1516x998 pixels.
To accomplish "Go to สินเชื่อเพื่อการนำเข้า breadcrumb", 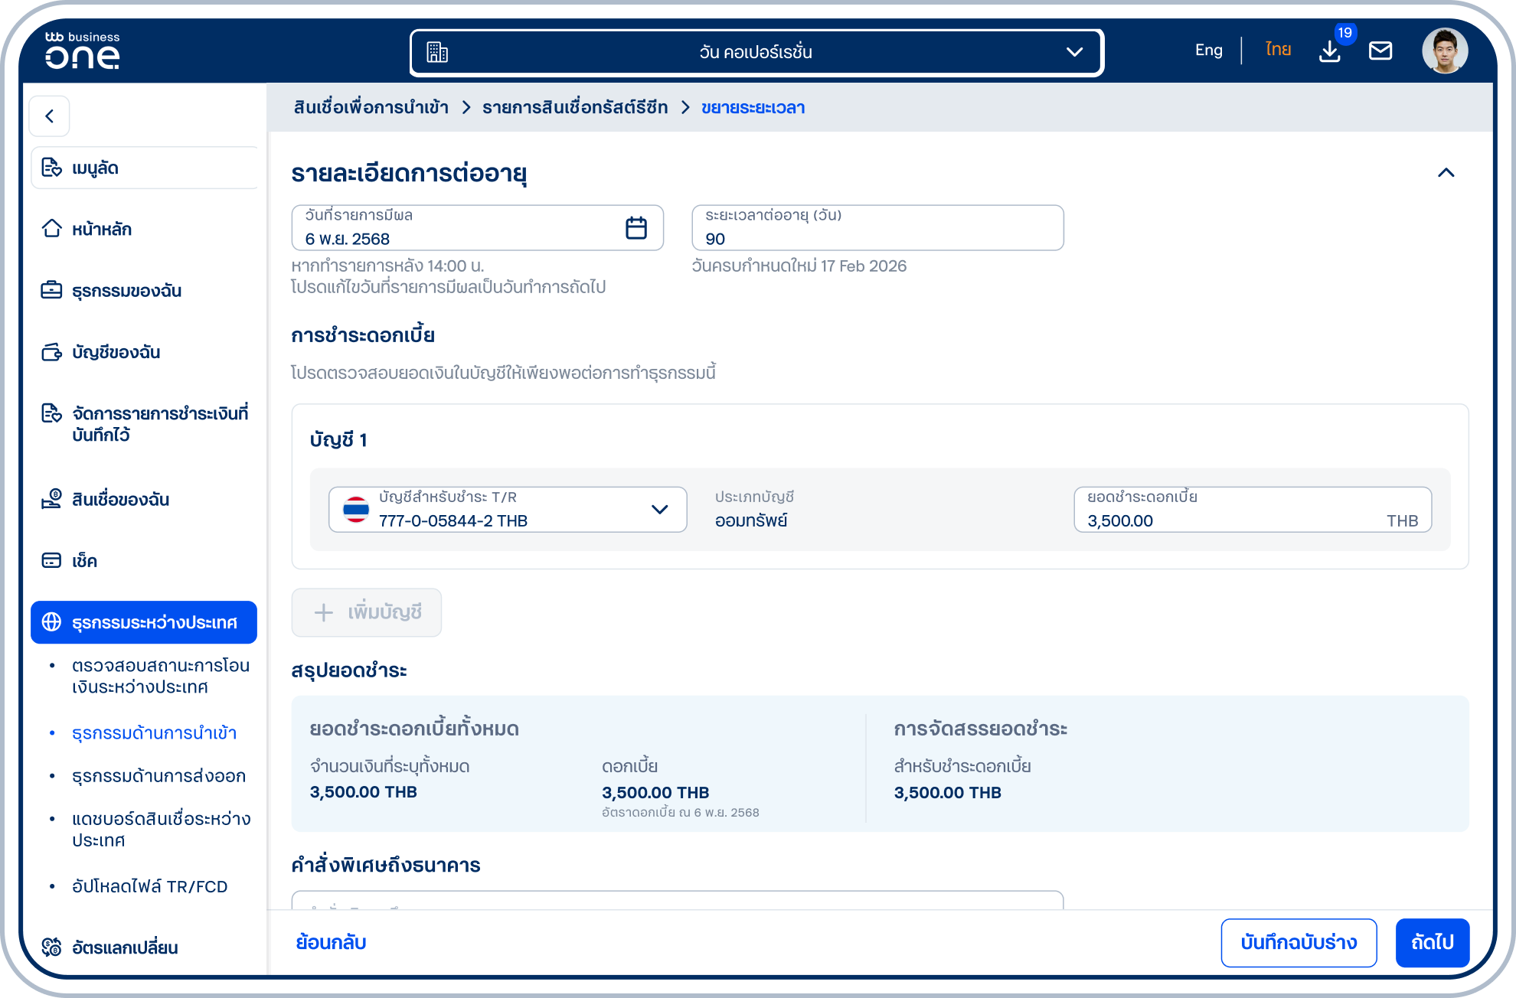I will coord(371,107).
